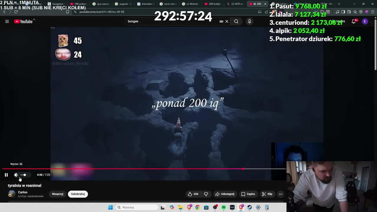Click the Wesprzyj support button
The image size is (377, 212).
point(57,194)
